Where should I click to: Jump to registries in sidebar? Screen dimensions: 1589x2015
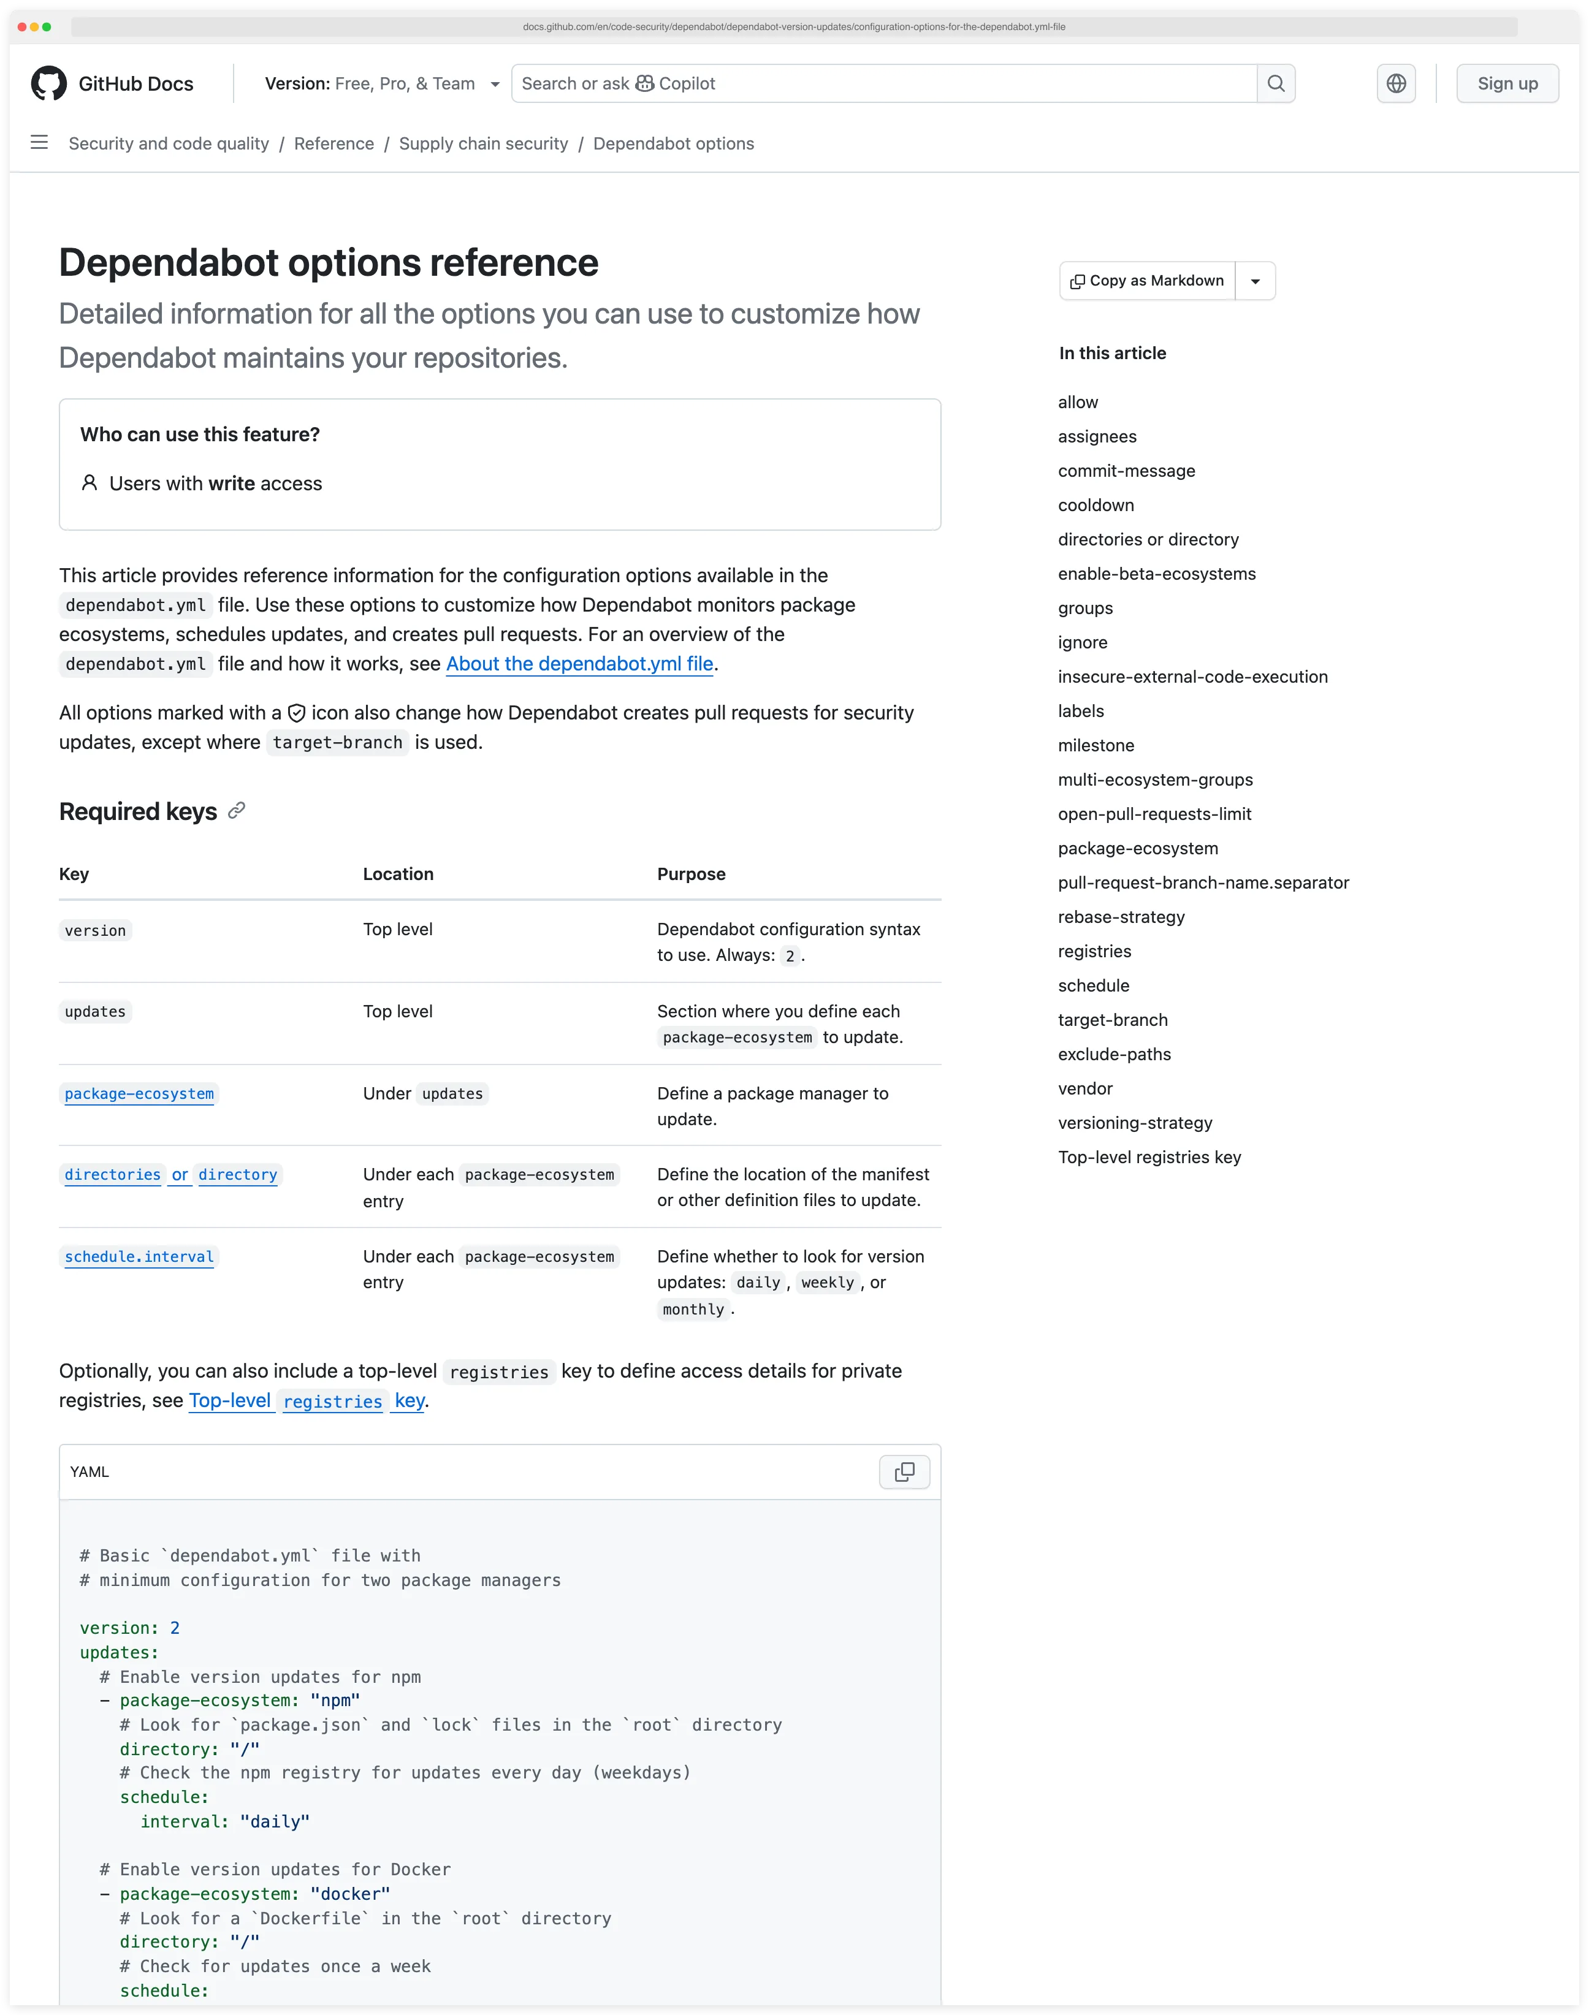(1094, 952)
